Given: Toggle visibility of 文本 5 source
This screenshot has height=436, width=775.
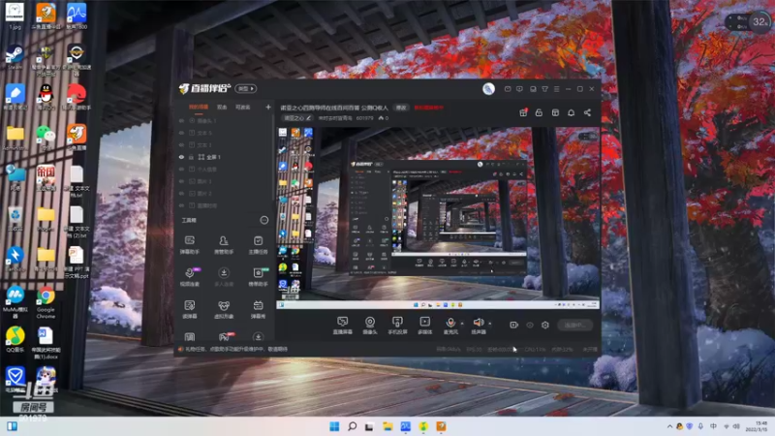Looking at the screenshot, I should point(181,133).
